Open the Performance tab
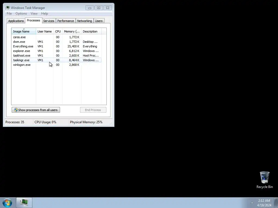278x208 pixels. (x=66, y=21)
